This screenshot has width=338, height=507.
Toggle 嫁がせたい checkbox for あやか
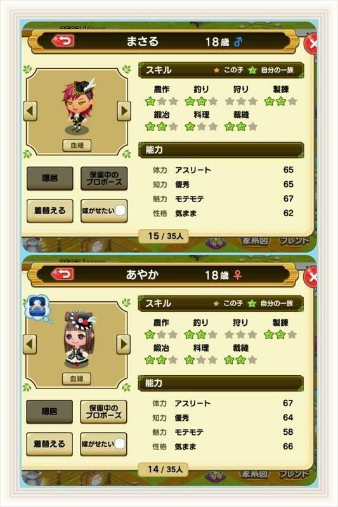tap(120, 444)
